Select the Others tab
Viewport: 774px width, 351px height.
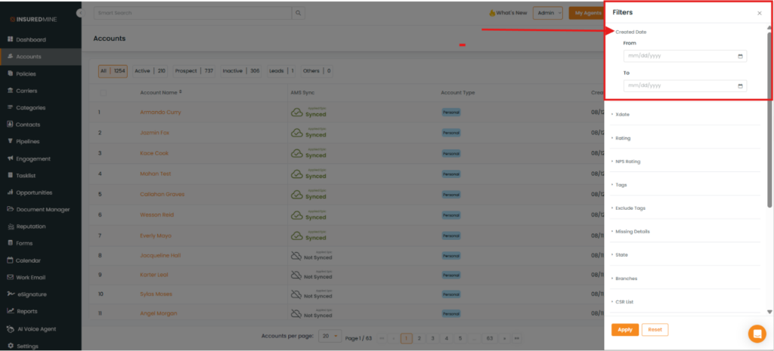[x=317, y=71]
